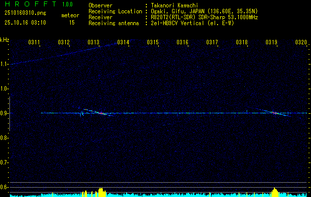The width and height of the screenshot is (311, 197).
Task: Click the red meteor echo peak near 0313
Action: pos(101,113)
